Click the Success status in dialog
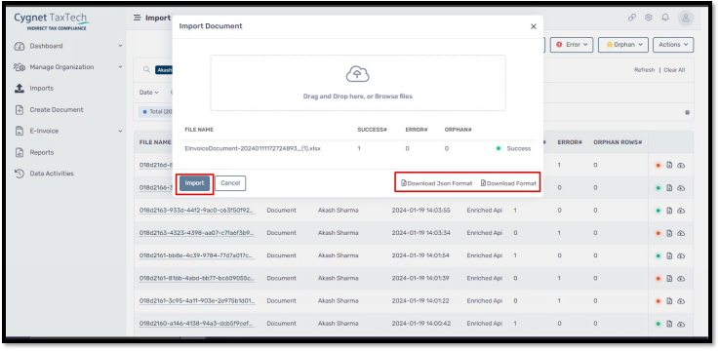This screenshot has width=719, height=351. tap(519, 149)
